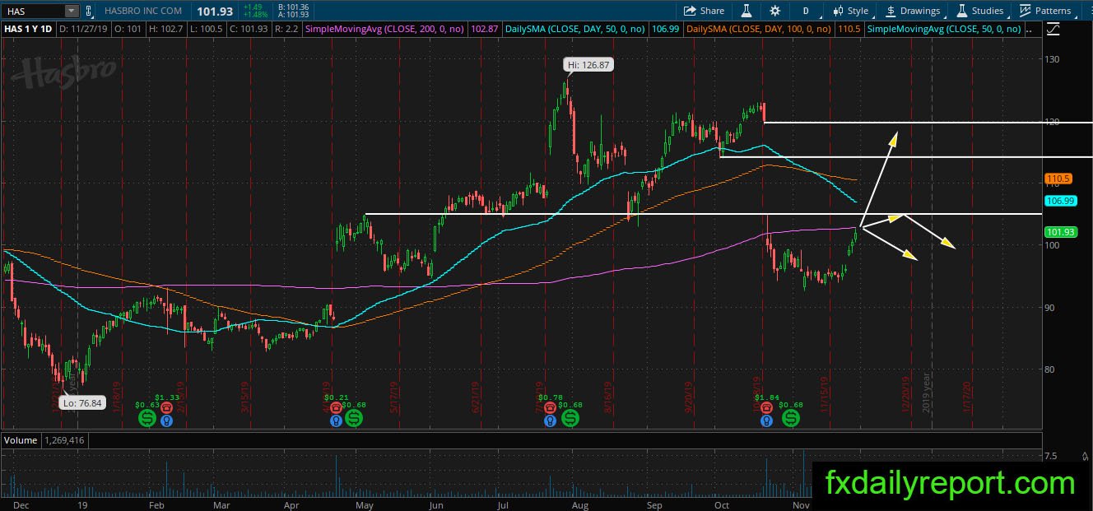Click the Hi: 126.87 price bubble
The image size is (1093, 511).
[x=588, y=64]
